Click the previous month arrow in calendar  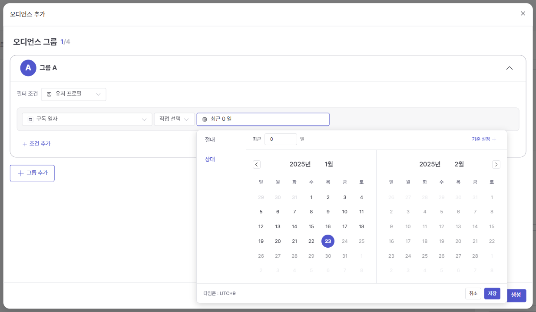point(257,164)
